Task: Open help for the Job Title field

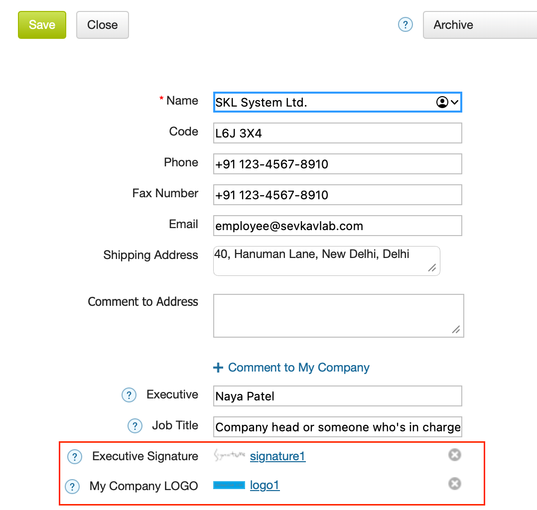Action: (135, 426)
